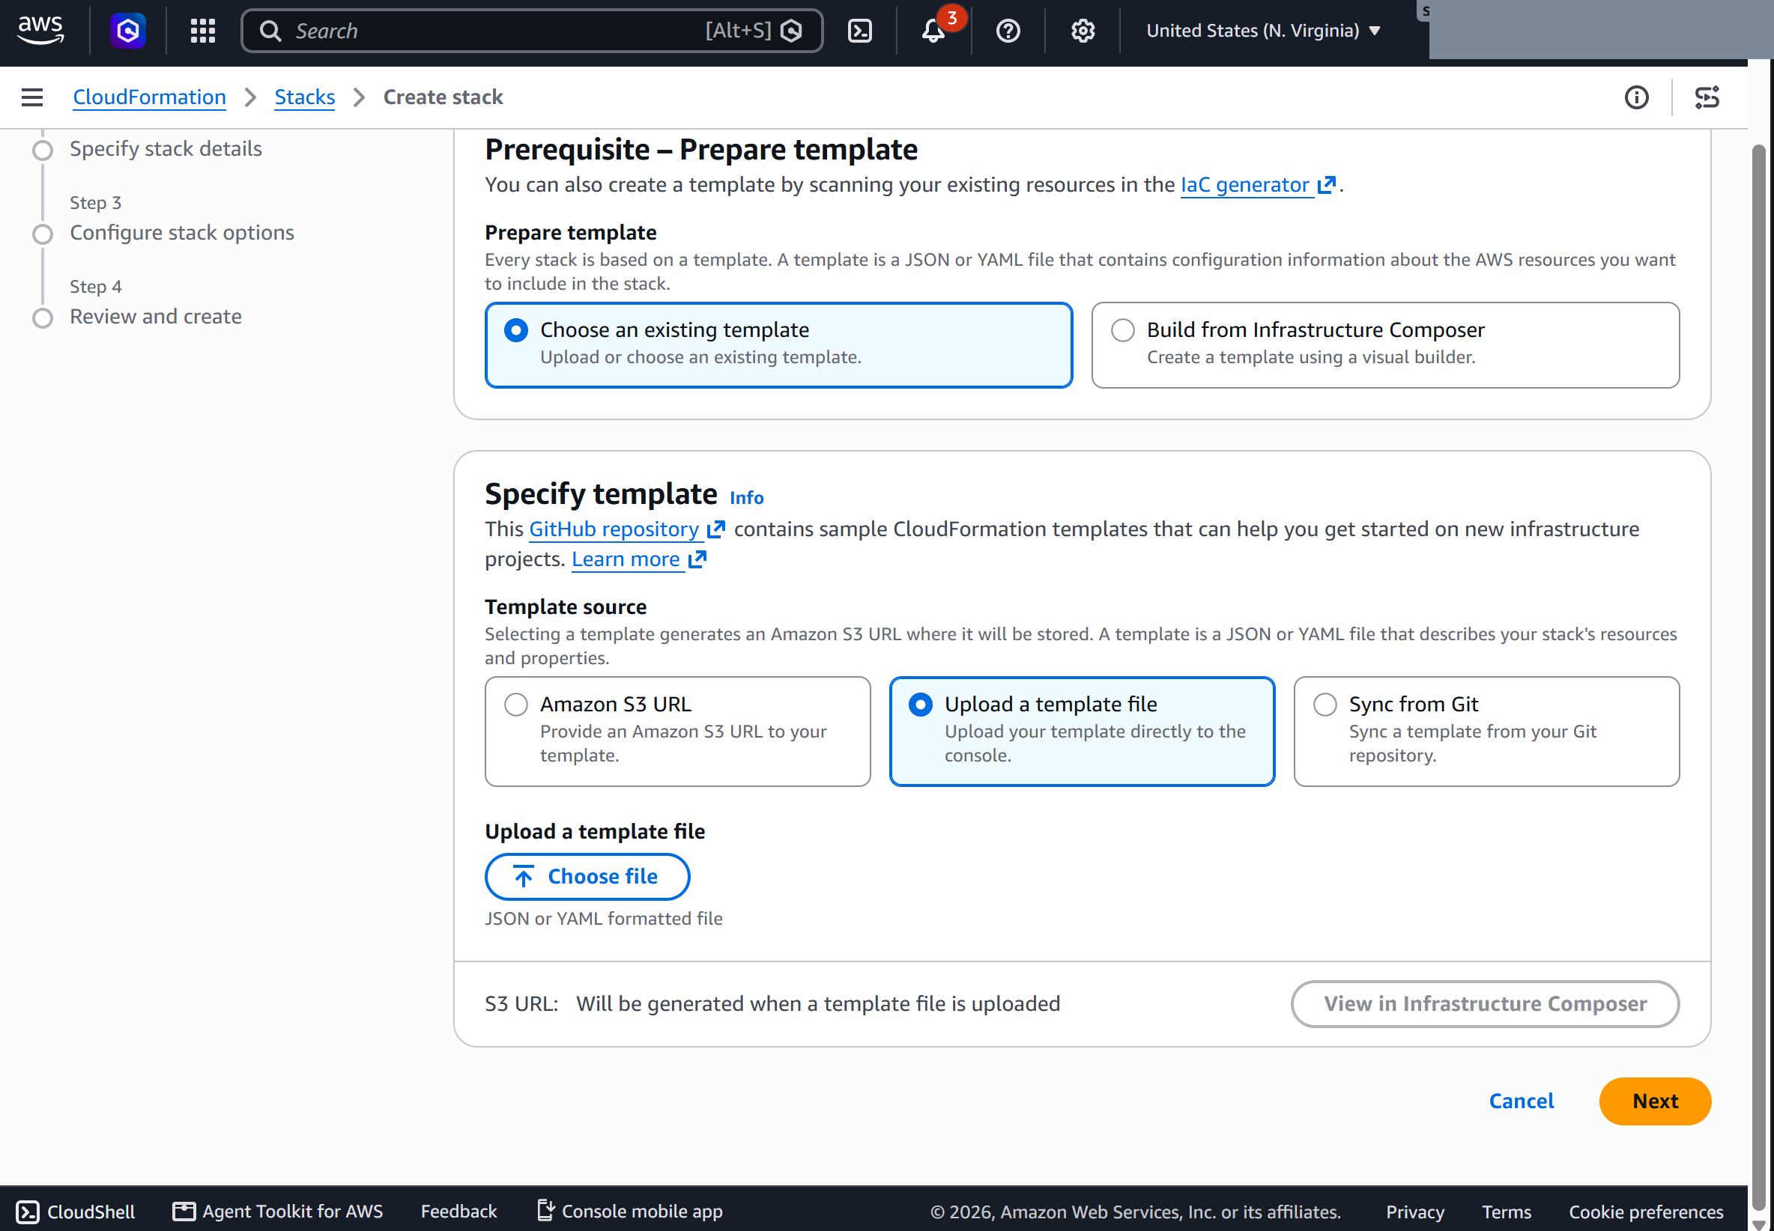The height and width of the screenshot is (1231, 1774).
Task: Toggle the side navigation hamburger icon
Action: 32,97
